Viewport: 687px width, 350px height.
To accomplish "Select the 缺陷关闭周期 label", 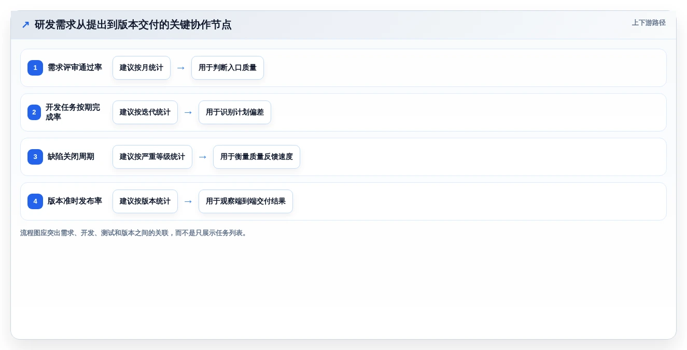I will click(x=71, y=157).
